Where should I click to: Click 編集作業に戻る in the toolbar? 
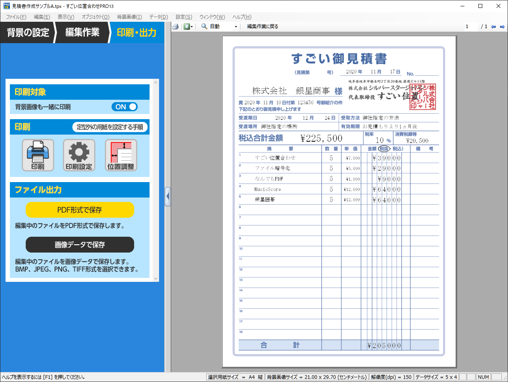click(263, 27)
